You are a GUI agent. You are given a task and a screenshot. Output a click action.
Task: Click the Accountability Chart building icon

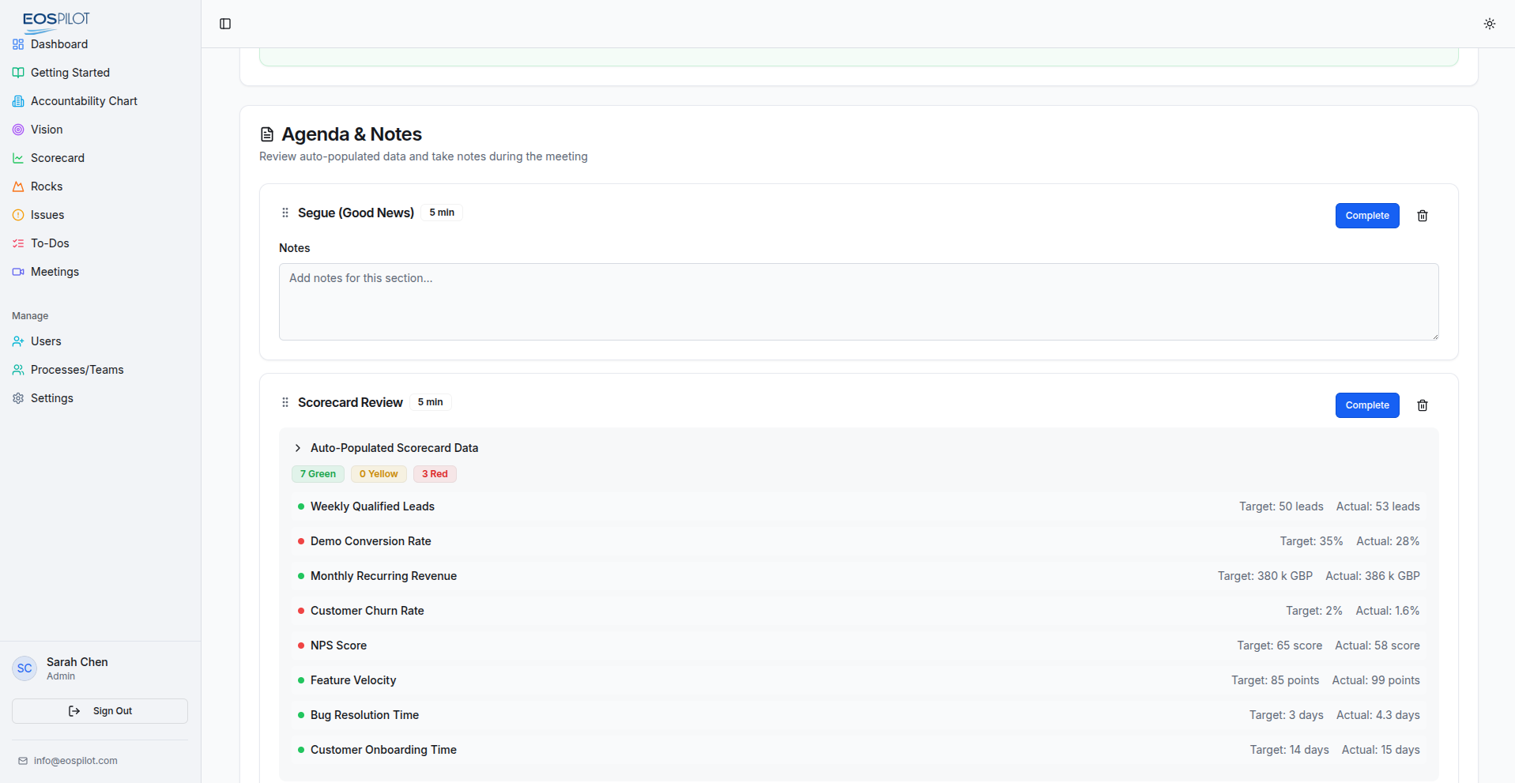click(18, 101)
